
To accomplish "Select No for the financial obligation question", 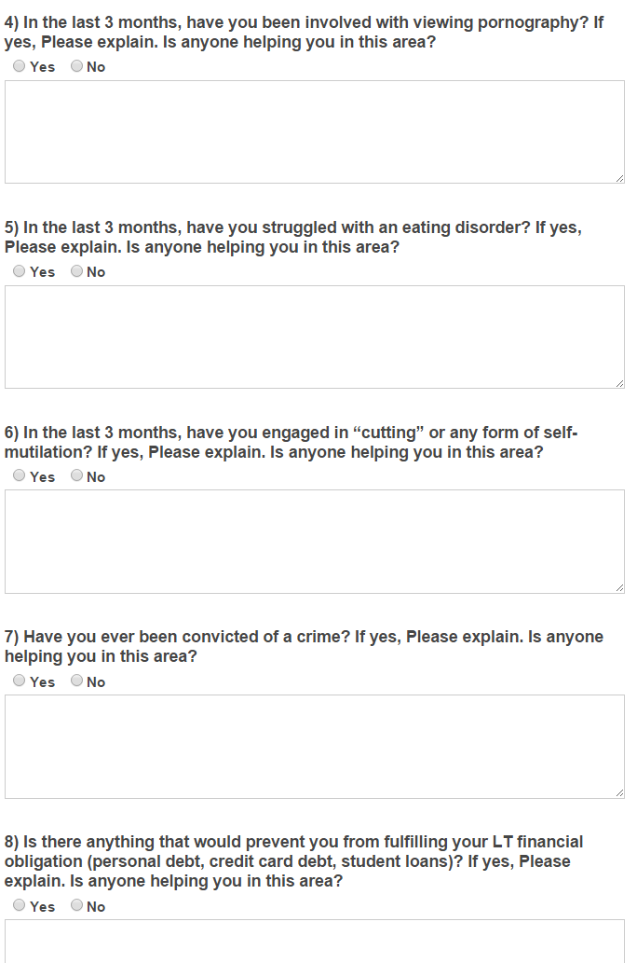I will tap(76, 905).
